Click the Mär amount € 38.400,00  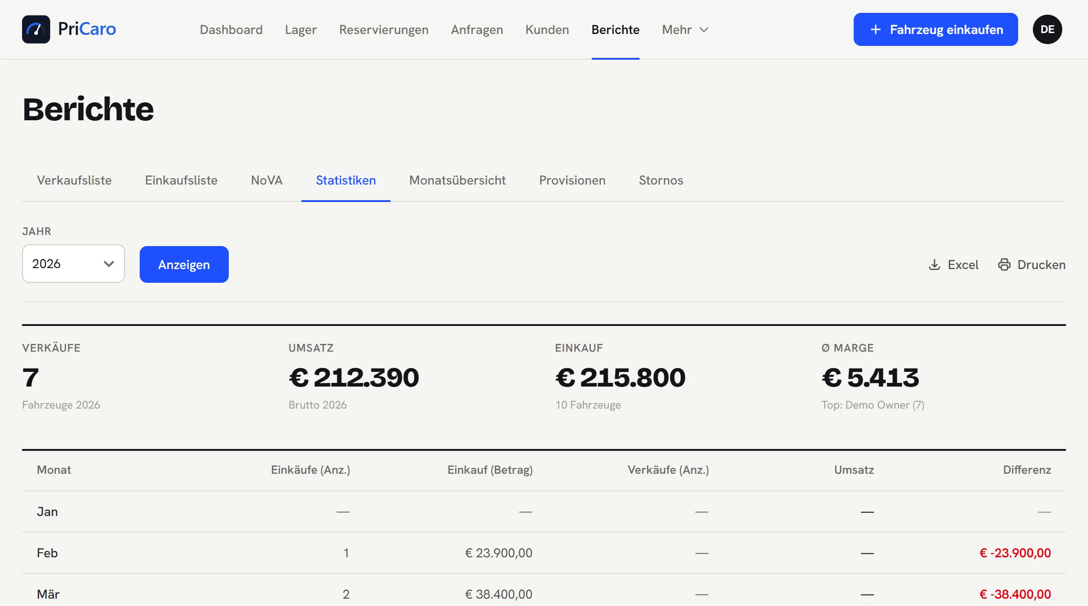[499, 594]
